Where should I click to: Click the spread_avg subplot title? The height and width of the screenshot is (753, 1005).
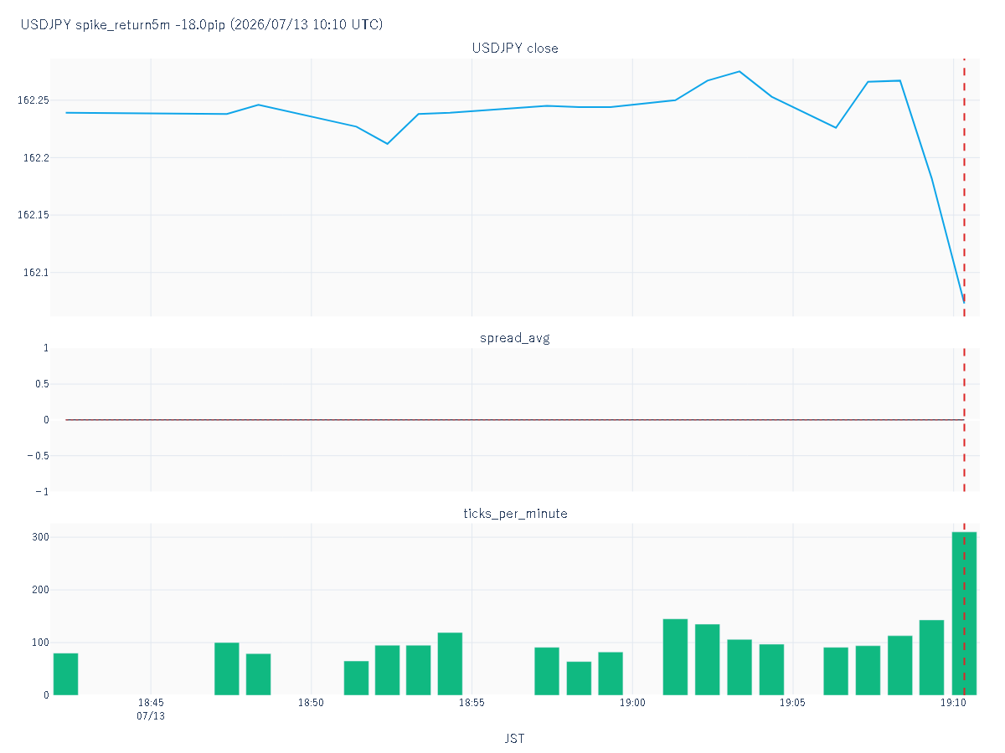click(x=515, y=338)
